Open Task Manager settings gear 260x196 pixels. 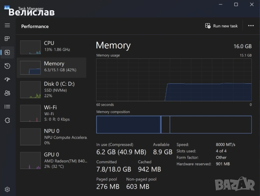coord(7,189)
